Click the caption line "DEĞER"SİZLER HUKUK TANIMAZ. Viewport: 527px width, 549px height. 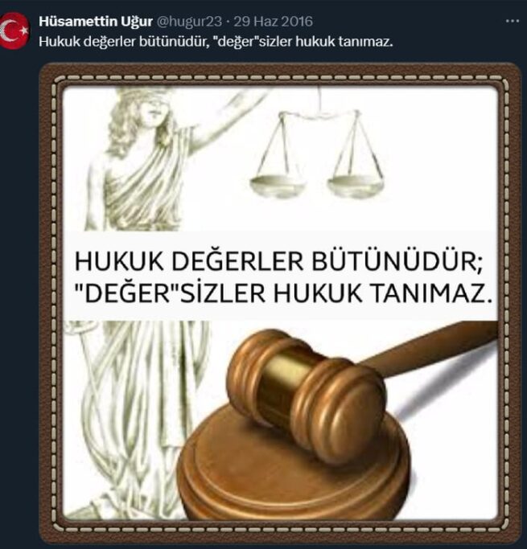point(284,293)
